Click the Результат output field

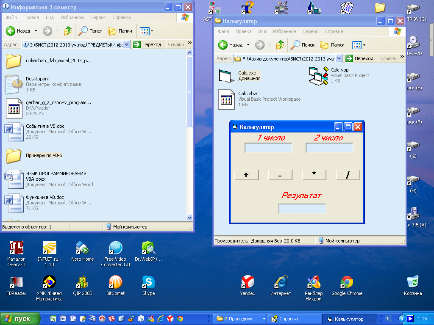point(302,209)
